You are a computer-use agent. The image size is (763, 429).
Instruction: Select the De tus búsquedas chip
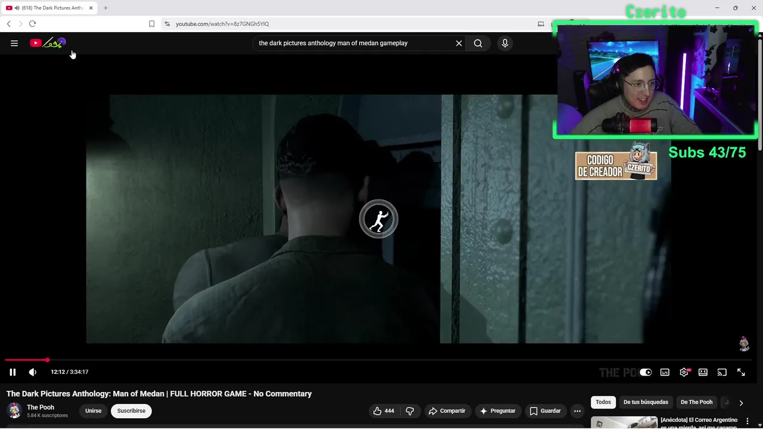(x=646, y=402)
